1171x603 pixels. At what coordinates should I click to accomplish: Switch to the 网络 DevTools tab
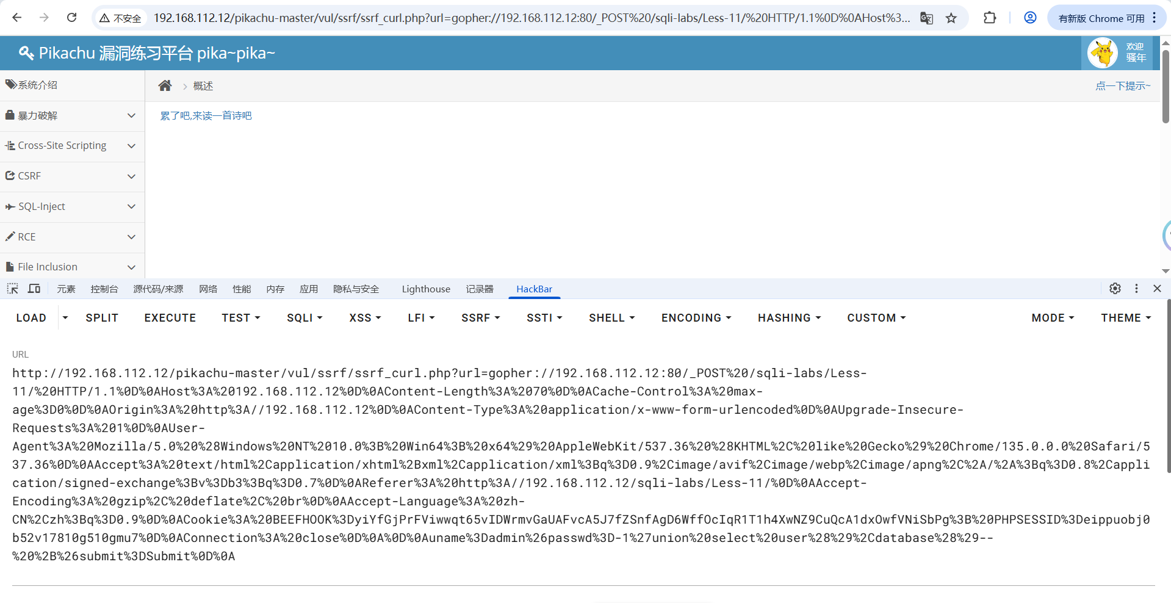click(x=208, y=289)
